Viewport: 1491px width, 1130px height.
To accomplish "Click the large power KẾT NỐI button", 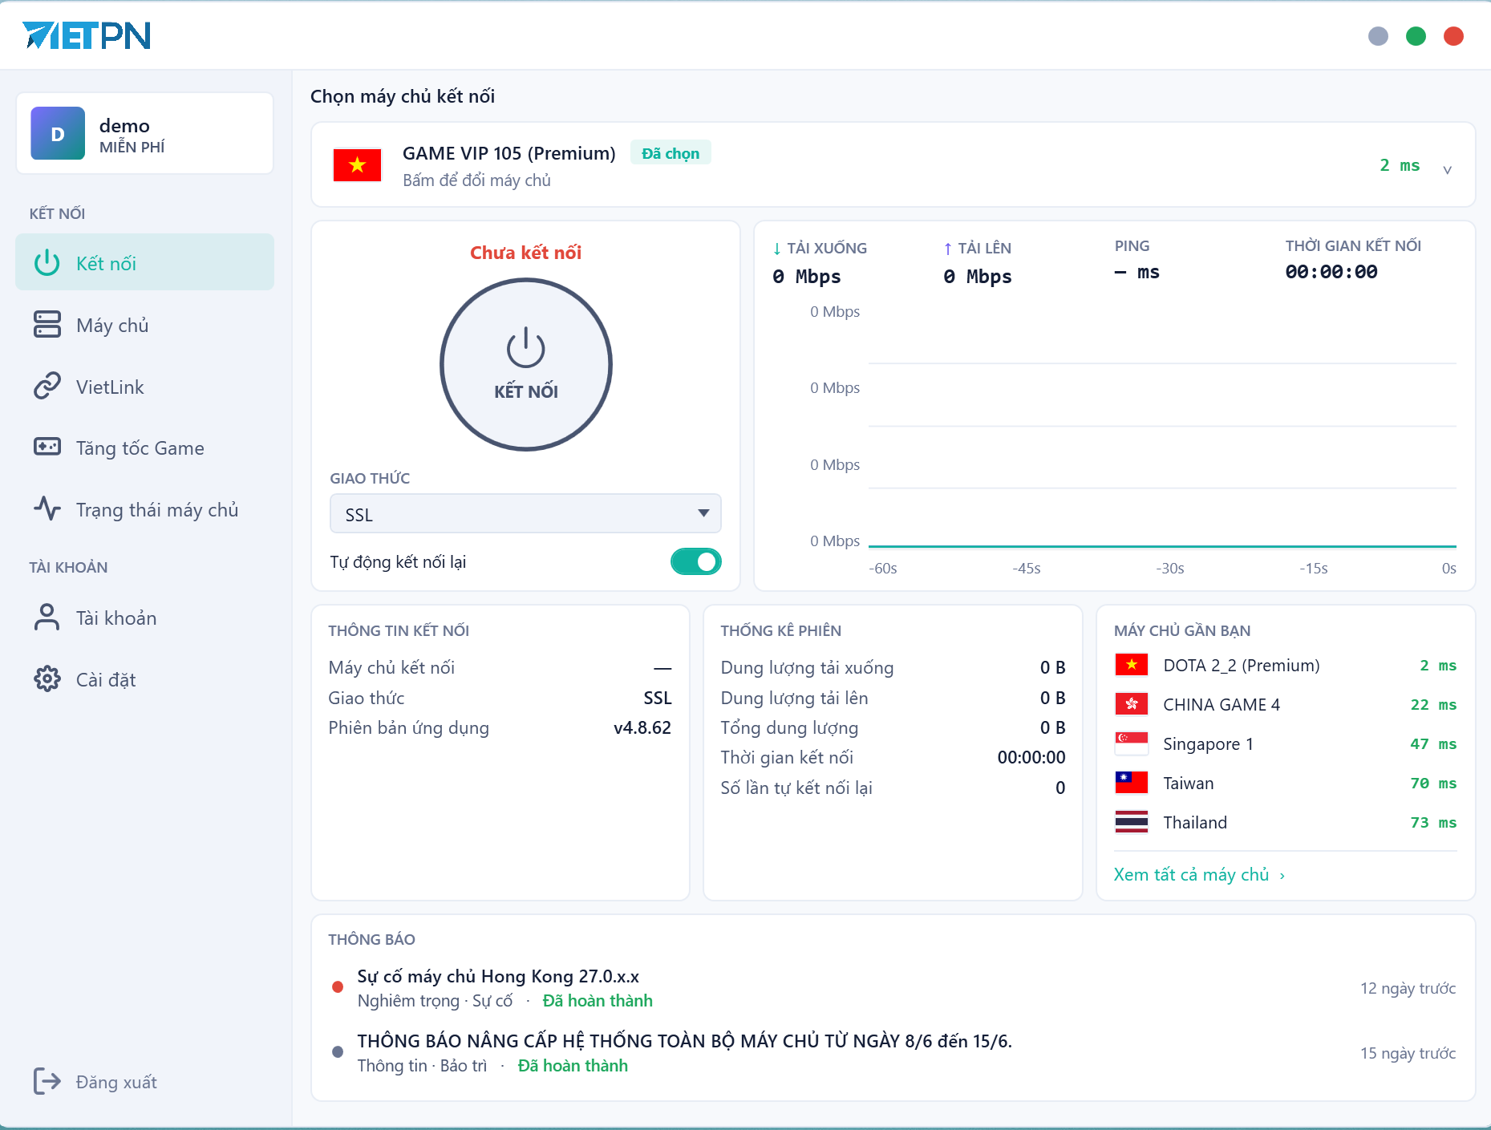I will [525, 364].
